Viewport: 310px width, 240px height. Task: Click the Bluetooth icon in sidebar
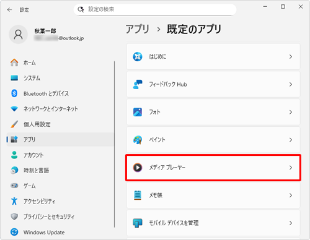[14, 93]
